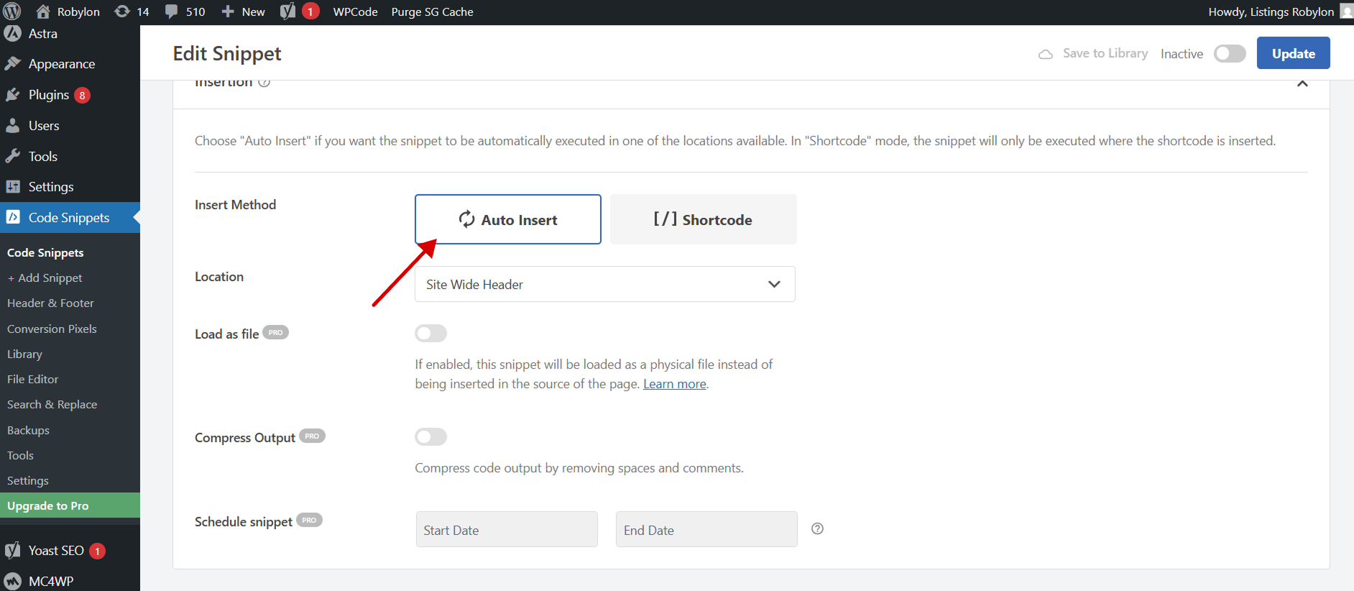
Task: Click the Users person icon
Action: click(x=12, y=126)
